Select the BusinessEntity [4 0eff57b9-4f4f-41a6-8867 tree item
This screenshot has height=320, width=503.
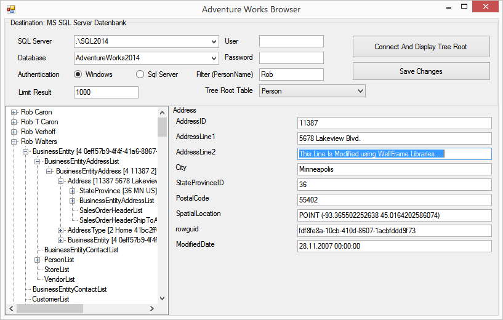pos(95,151)
